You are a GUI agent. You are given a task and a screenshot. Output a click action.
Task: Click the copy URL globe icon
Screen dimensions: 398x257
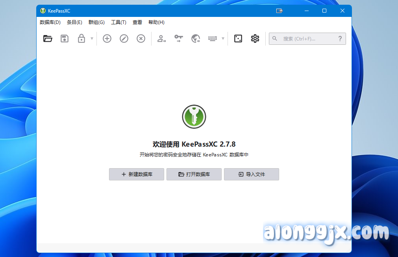pos(196,39)
